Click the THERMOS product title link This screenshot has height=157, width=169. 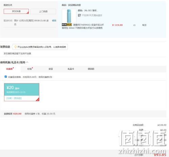click(x=83, y=26)
